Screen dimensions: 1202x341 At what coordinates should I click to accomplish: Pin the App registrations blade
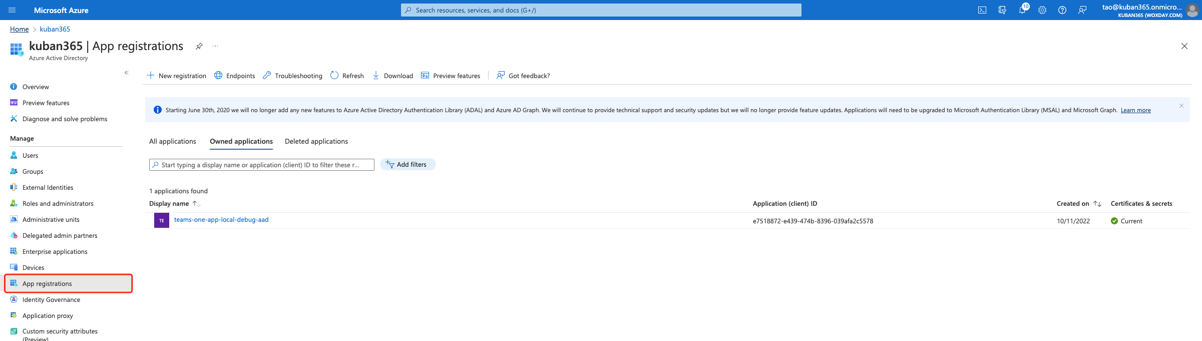pyautogui.click(x=199, y=46)
